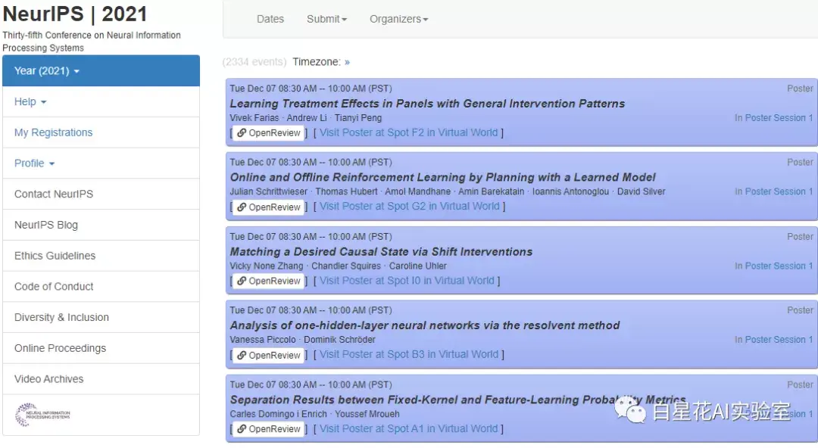Click the NeurIPS 2021 header title
This screenshot has width=818, height=448.
73,14
